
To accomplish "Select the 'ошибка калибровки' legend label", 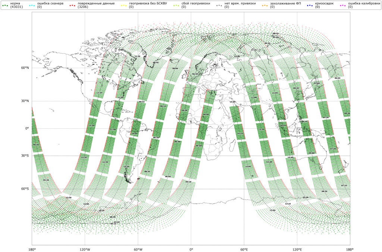I will click(364, 3).
